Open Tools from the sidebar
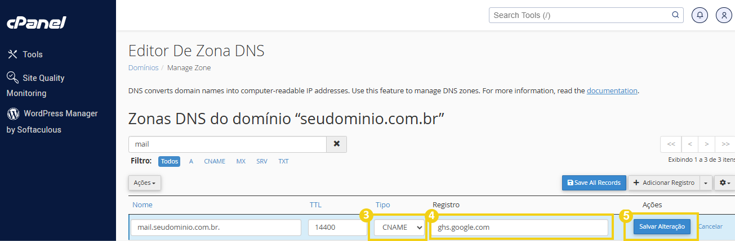Viewport: 735px width, 241px height. point(25,54)
